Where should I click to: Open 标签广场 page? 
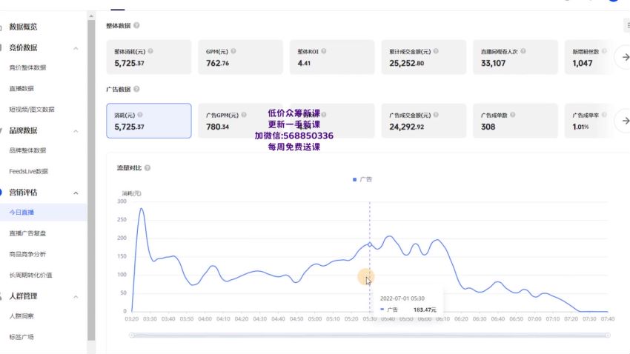pos(21,337)
